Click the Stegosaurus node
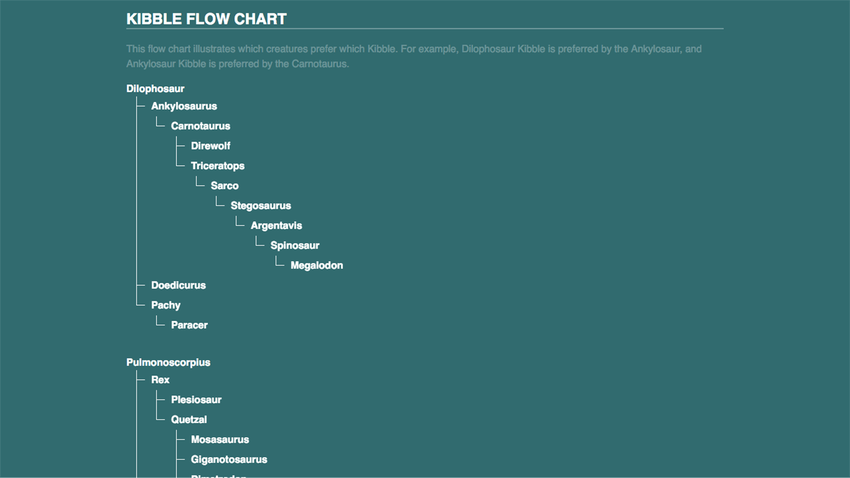Screen dimensions: 850x478 260,206
